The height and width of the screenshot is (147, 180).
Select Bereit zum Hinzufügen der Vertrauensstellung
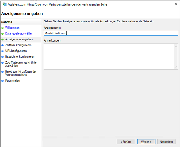click(x=21, y=73)
